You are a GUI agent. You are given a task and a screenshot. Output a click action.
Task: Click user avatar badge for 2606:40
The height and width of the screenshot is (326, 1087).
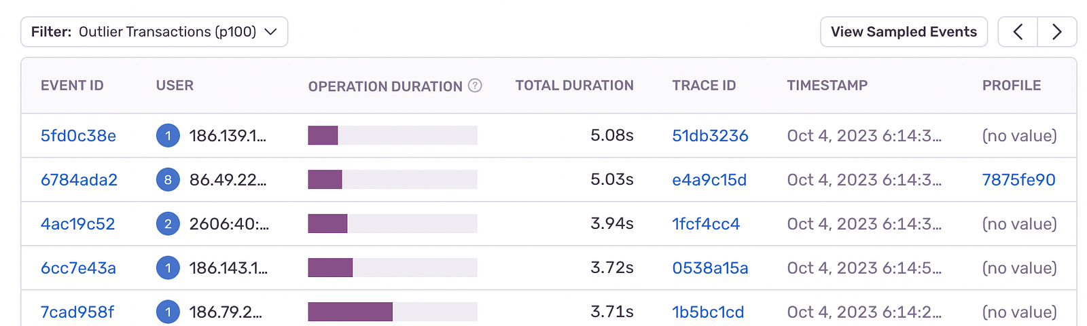point(168,224)
